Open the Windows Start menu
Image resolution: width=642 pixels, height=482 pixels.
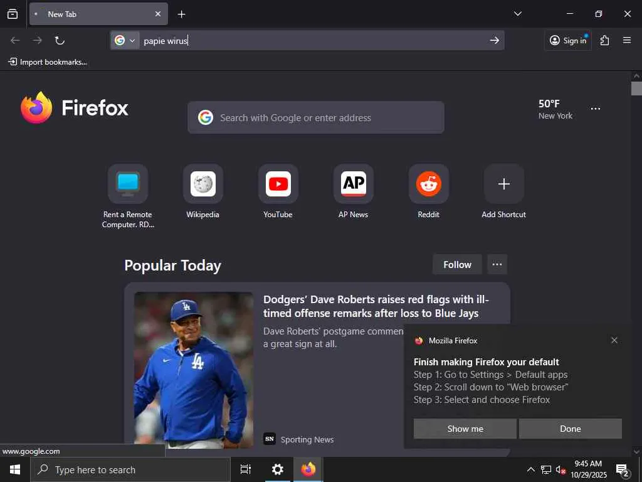pyautogui.click(x=15, y=469)
